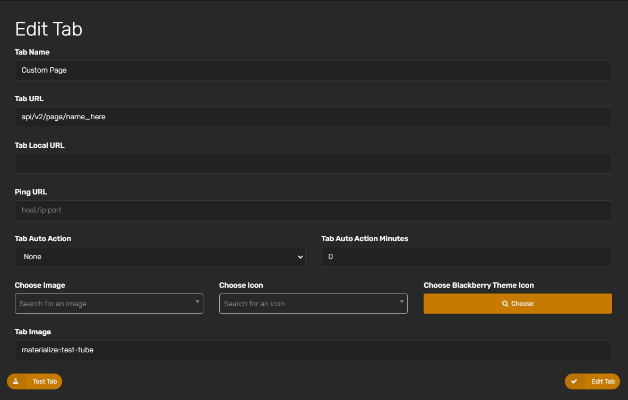Open the Tab Auto Action dropdown
This screenshot has height=400, width=628.
(x=160, y=257)
